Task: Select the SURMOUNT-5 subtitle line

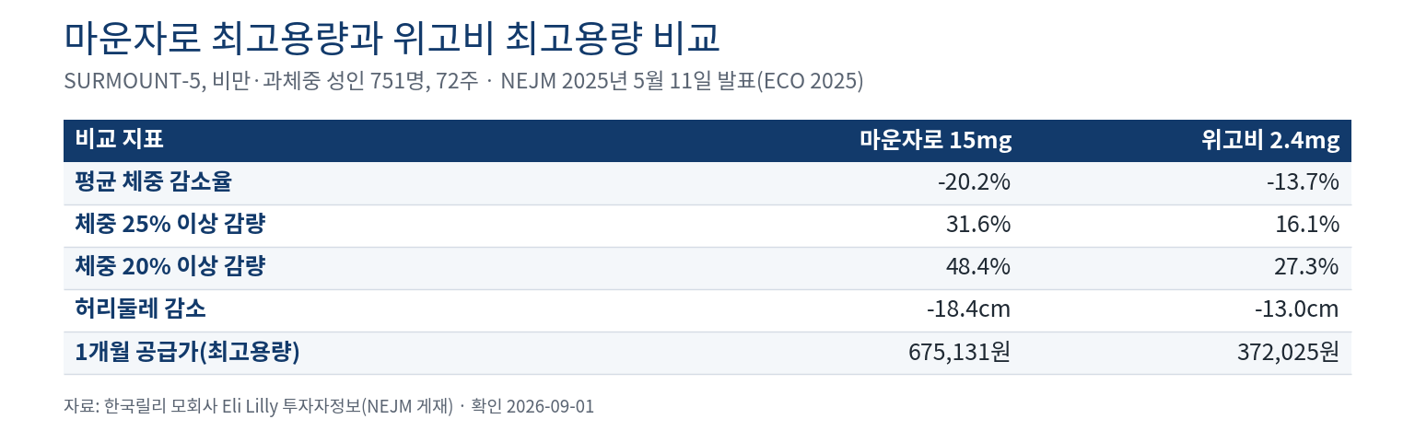Action: point(463,81)
